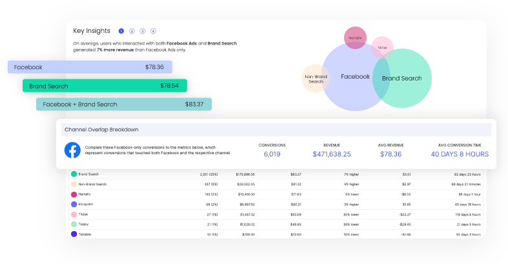Viewport: 508px width, 264px height.
Task: Click the Facebook + Brand Search bar
Action: tap(123, 104)
